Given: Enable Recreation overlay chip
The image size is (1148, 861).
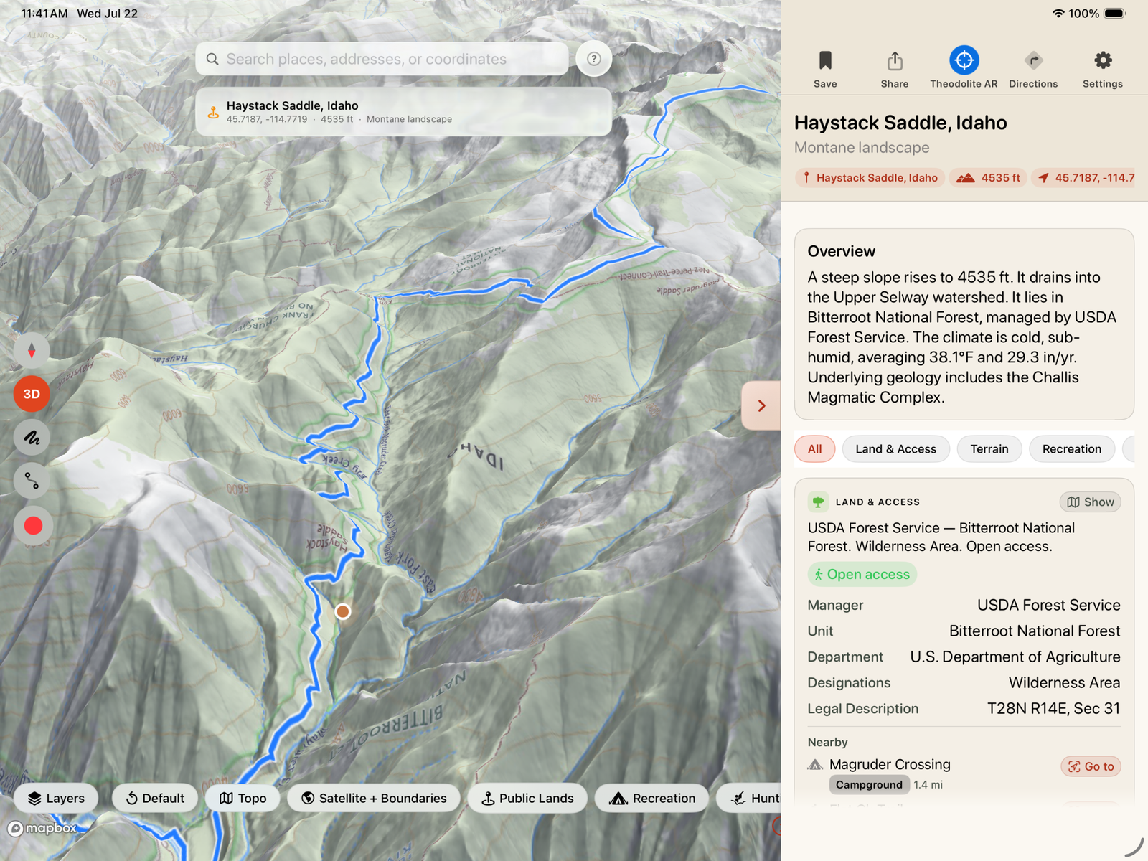Looking at the screenshot, I should [652, 798].
